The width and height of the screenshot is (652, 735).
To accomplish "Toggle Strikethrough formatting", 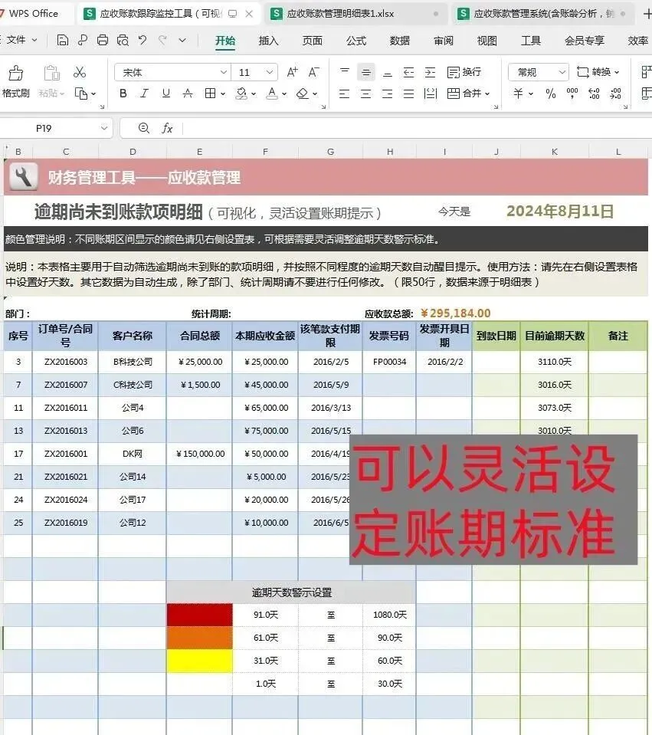I will point(188,94).
